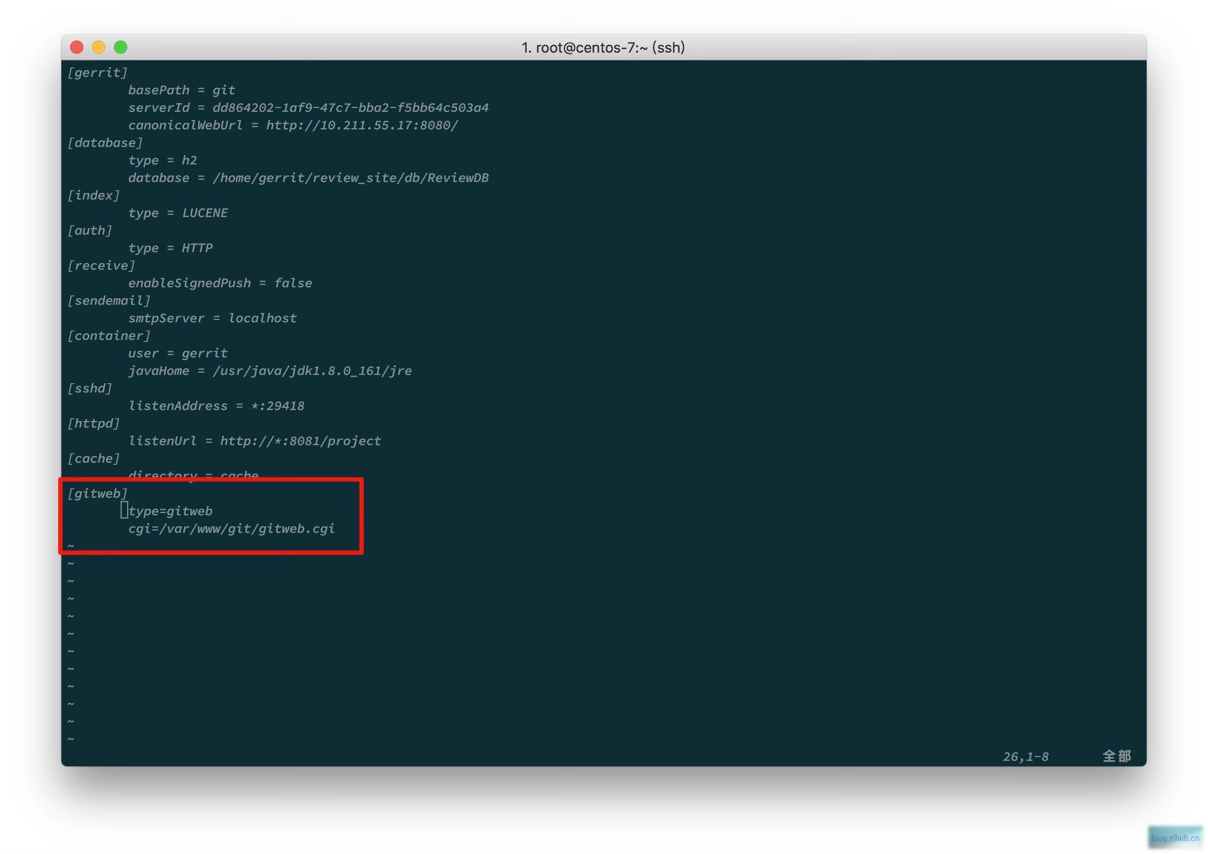Click the vim cursor position '26,1-8'
The height and width of the screenshot is (854, 1208).
coord(1026,757)
